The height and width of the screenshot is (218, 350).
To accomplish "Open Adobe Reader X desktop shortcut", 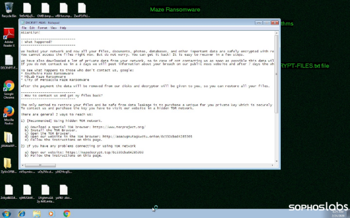I will click(x=8, y=36).
